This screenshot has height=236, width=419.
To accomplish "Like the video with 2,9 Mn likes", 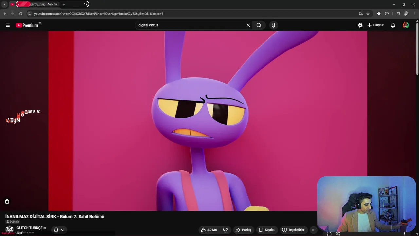I will tap(209, 230).
